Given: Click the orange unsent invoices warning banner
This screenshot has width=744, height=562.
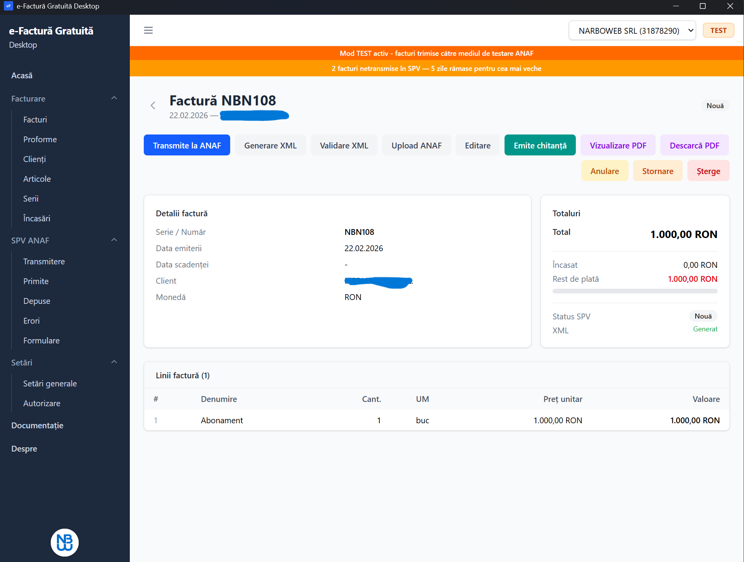Looking at the screenshot, I should click(436, 69).
